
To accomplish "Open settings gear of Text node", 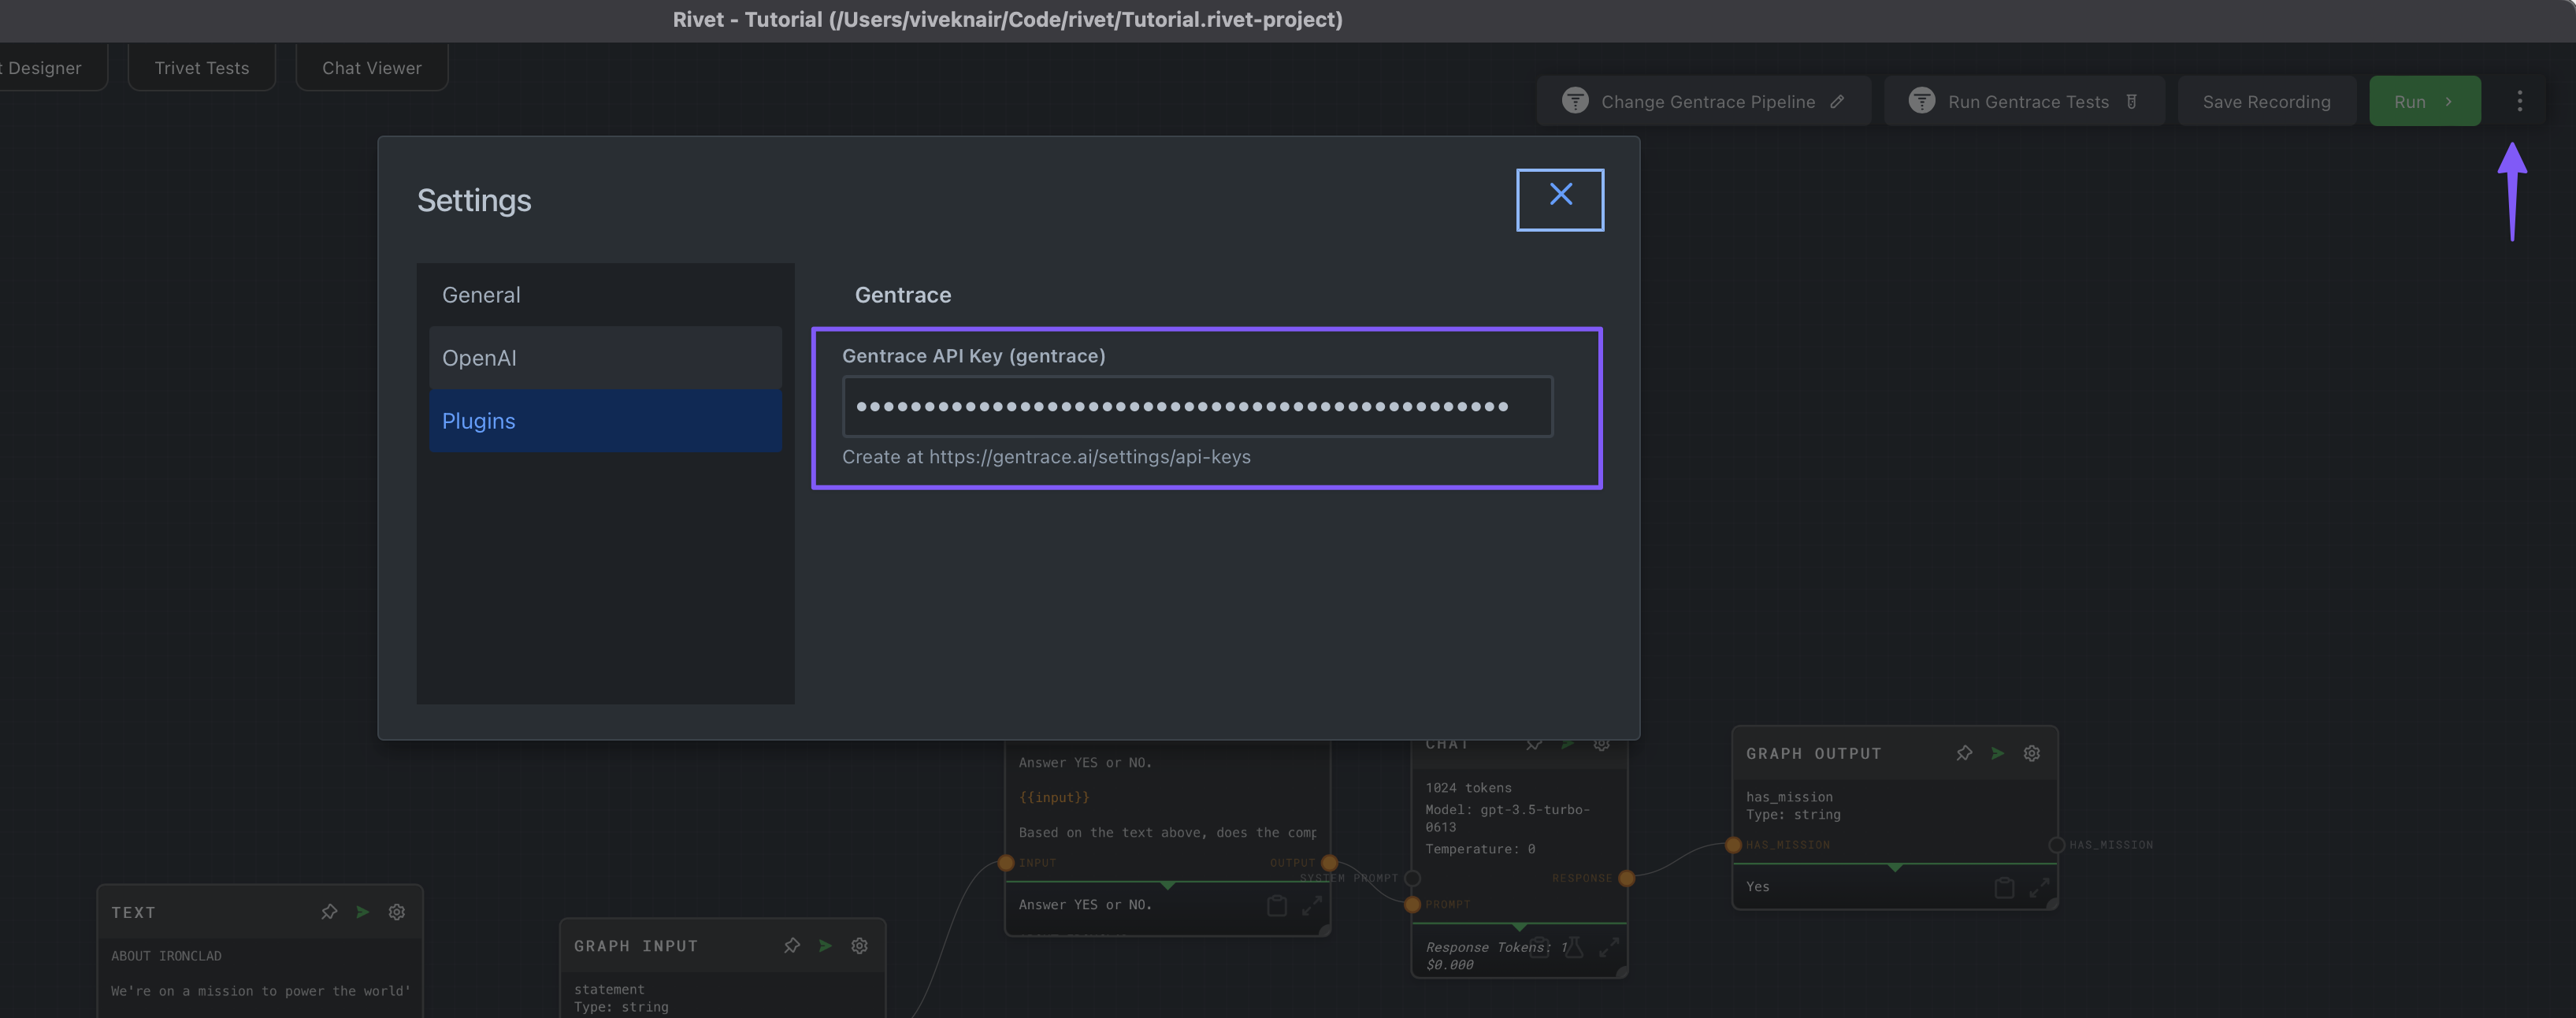I will 397,912.
